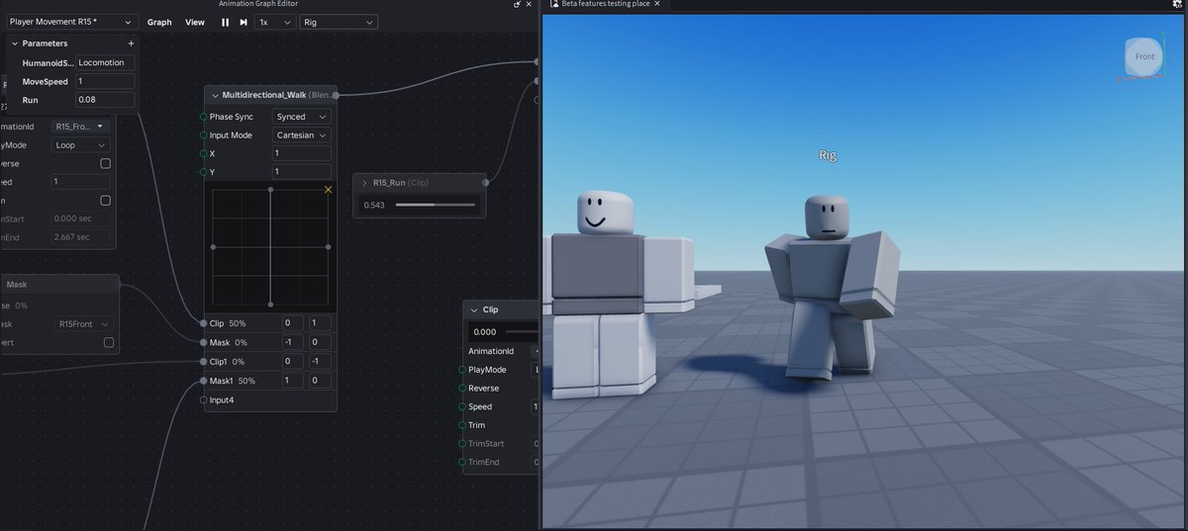Image resolution: width=1188 pixels, height=531 pixels.
Task: Open the AnimationId R15_Fro... dropdown
Action: click(81, 127)
